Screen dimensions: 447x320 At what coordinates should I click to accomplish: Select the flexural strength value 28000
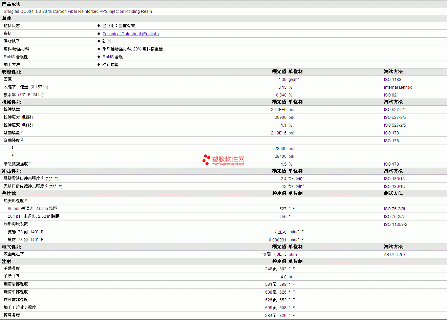point(280,149)
